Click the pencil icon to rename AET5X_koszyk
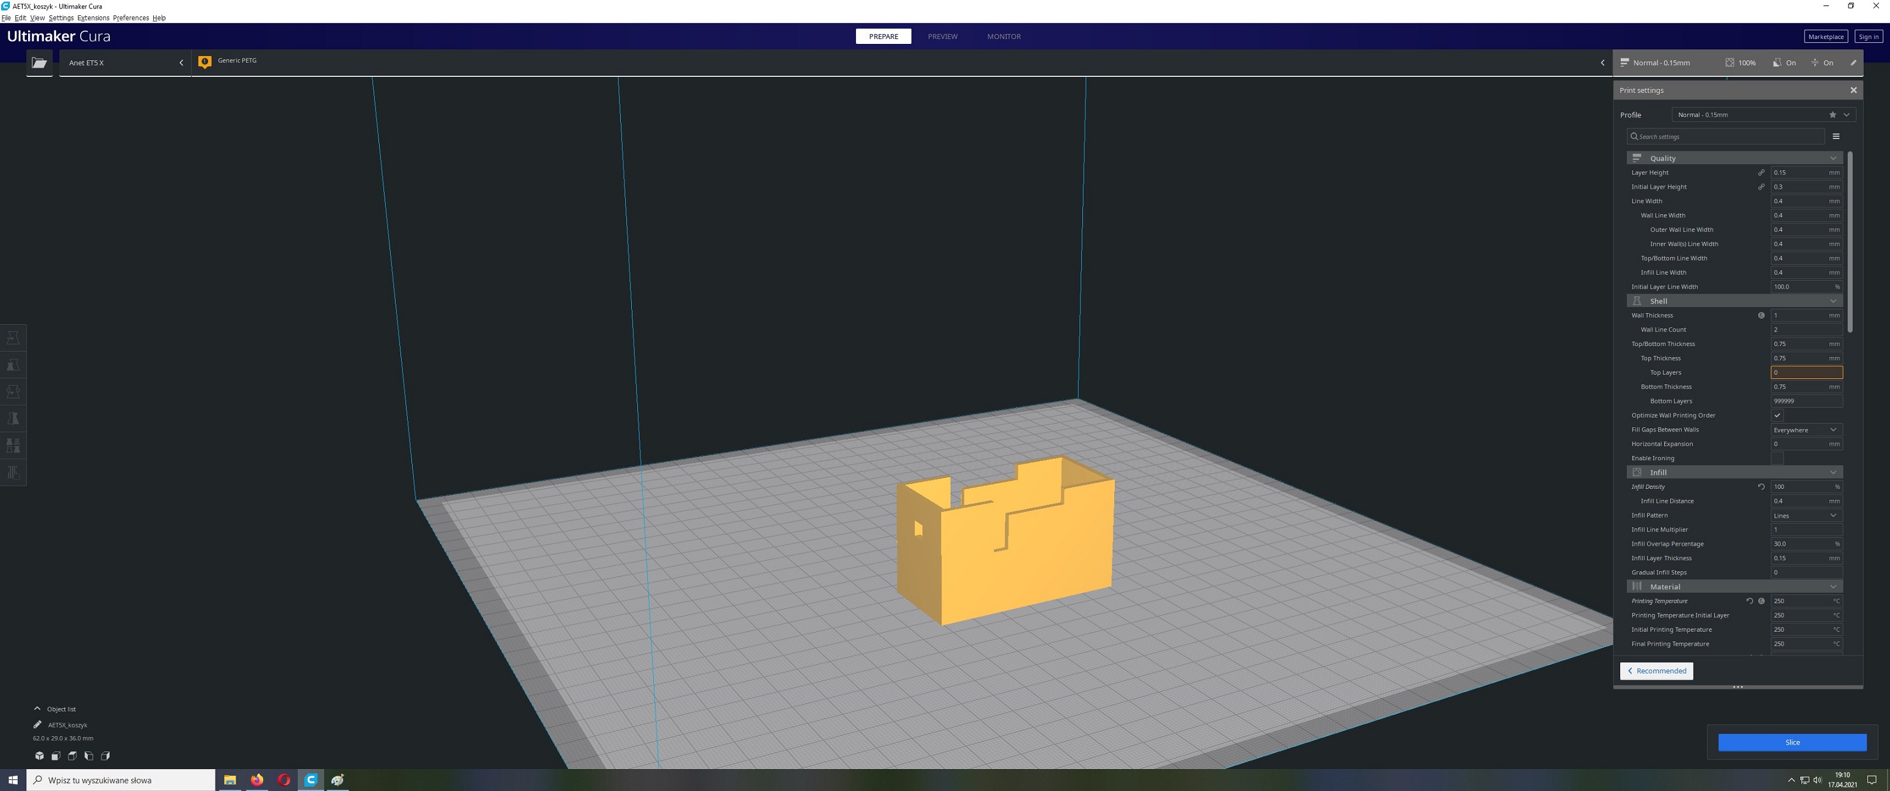Viewport: 1890px width, 791px height. [x=37, y=725]
